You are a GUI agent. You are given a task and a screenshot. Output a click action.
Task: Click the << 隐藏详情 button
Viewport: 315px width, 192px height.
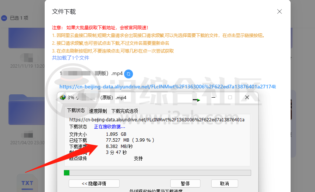tap(94, 183)
